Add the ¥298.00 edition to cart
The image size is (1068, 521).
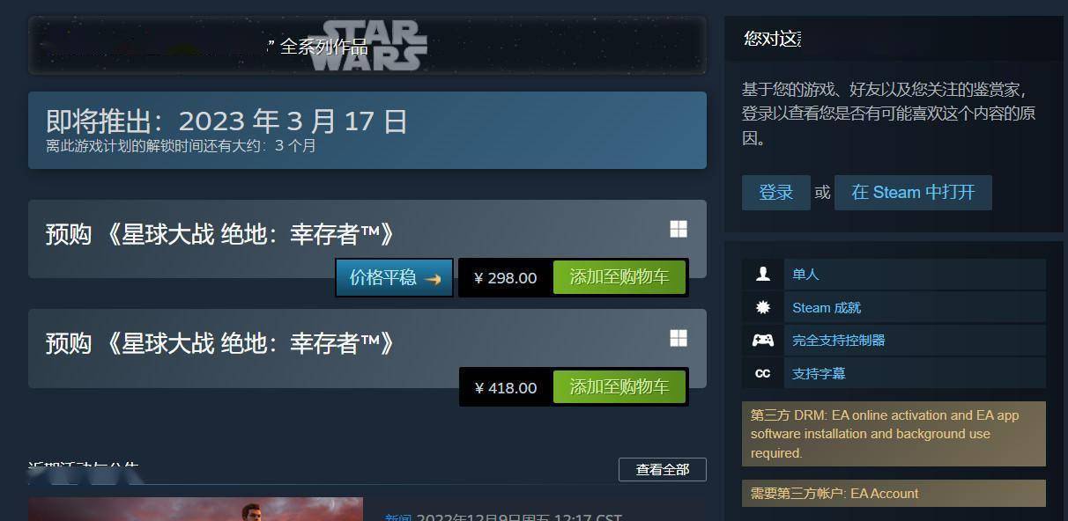619,277
